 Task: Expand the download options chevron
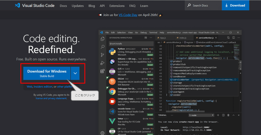click(75, 73)
